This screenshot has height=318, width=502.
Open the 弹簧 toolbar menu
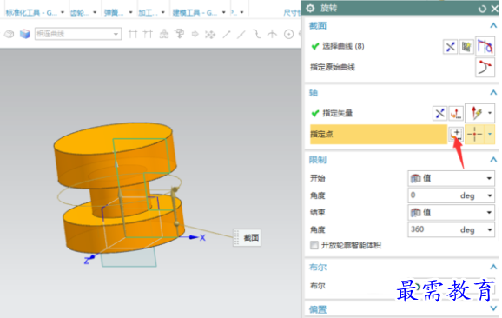118,12
